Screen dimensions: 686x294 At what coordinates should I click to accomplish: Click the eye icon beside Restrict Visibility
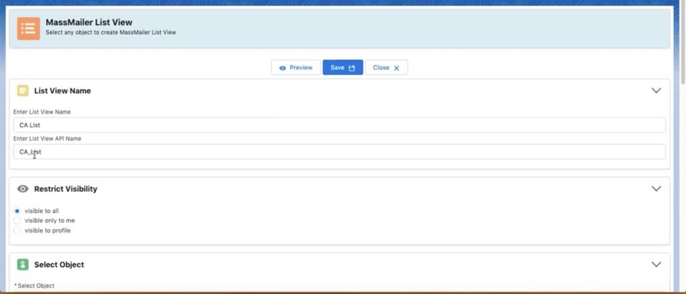click(x=23, y=189)
